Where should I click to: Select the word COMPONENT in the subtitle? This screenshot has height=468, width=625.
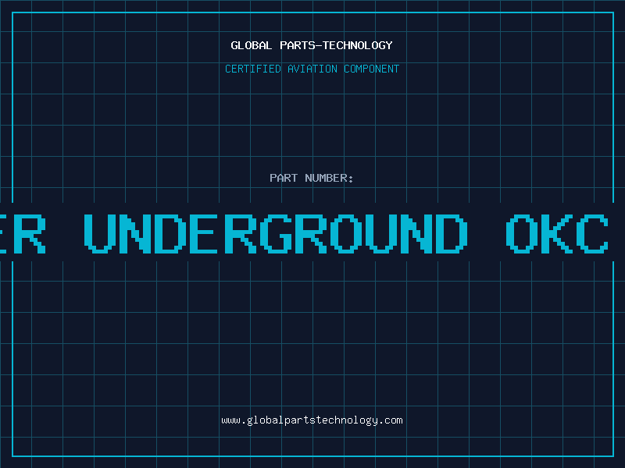click(370, 69)
